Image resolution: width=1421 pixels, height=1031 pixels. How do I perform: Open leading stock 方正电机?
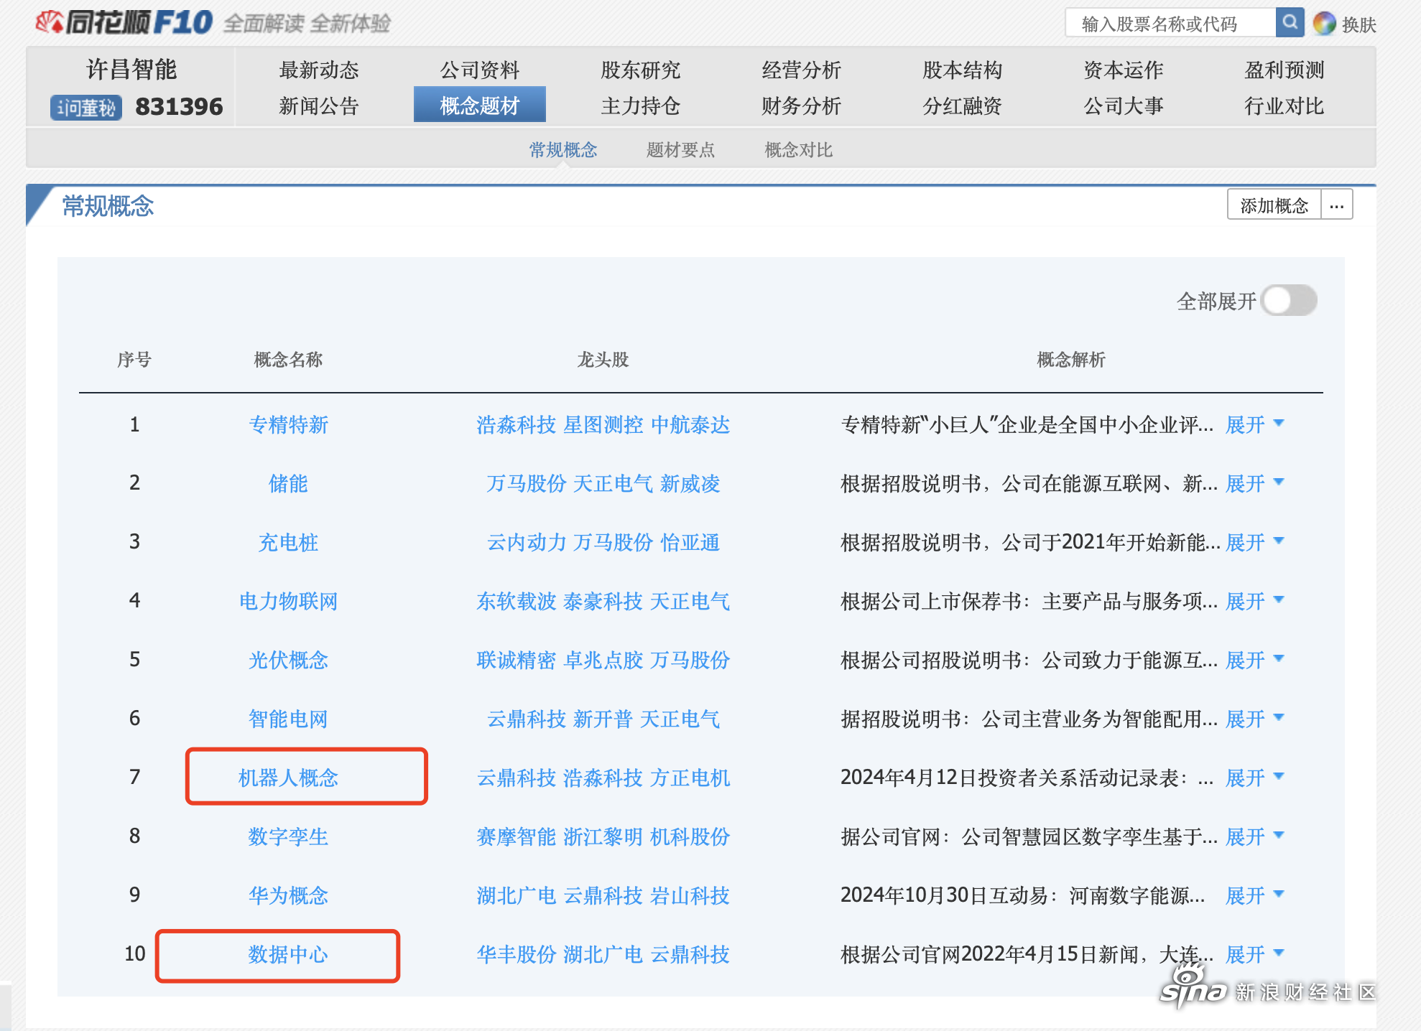click(690, 778)
